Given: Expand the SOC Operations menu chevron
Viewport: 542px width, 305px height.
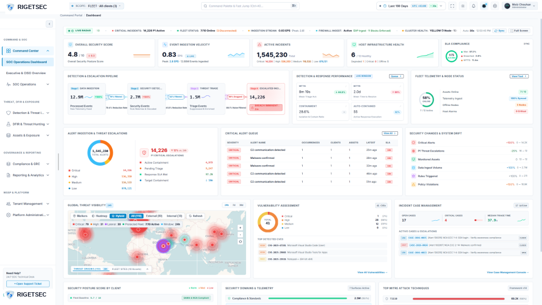Looking at the screenshot, I should click(x=48, y=84).
